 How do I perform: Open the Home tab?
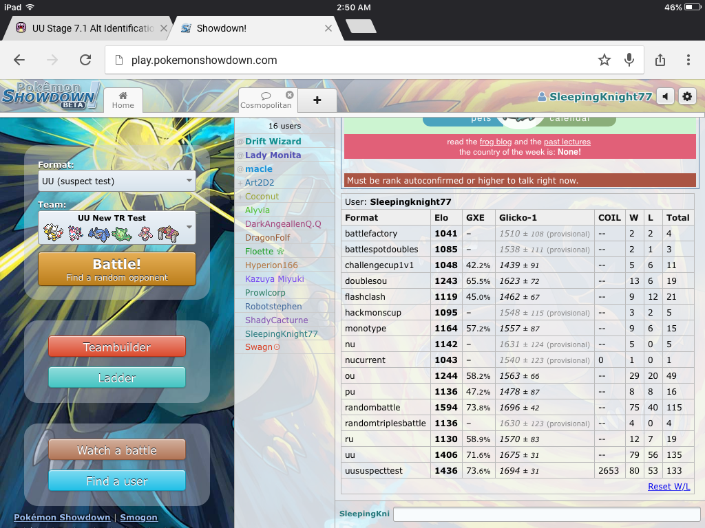coord(123,100)
